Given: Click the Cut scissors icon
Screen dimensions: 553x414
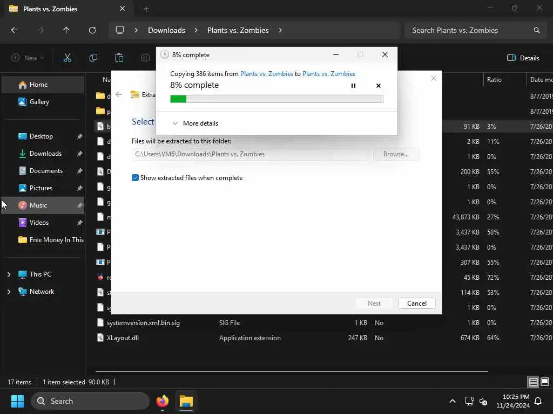Looking at the screenshot, I should click(x=67, y=58).
